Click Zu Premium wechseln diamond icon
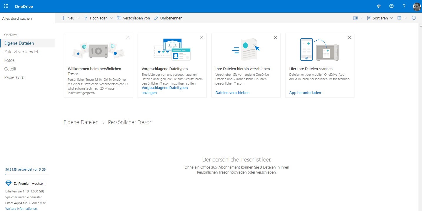The height and width of the screenshot is (211, 422). [9, 183]
